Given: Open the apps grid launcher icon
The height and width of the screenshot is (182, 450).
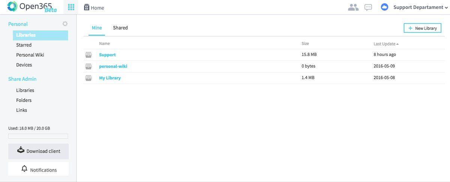Looking at the screenshot, I should [x=71, y=7].
